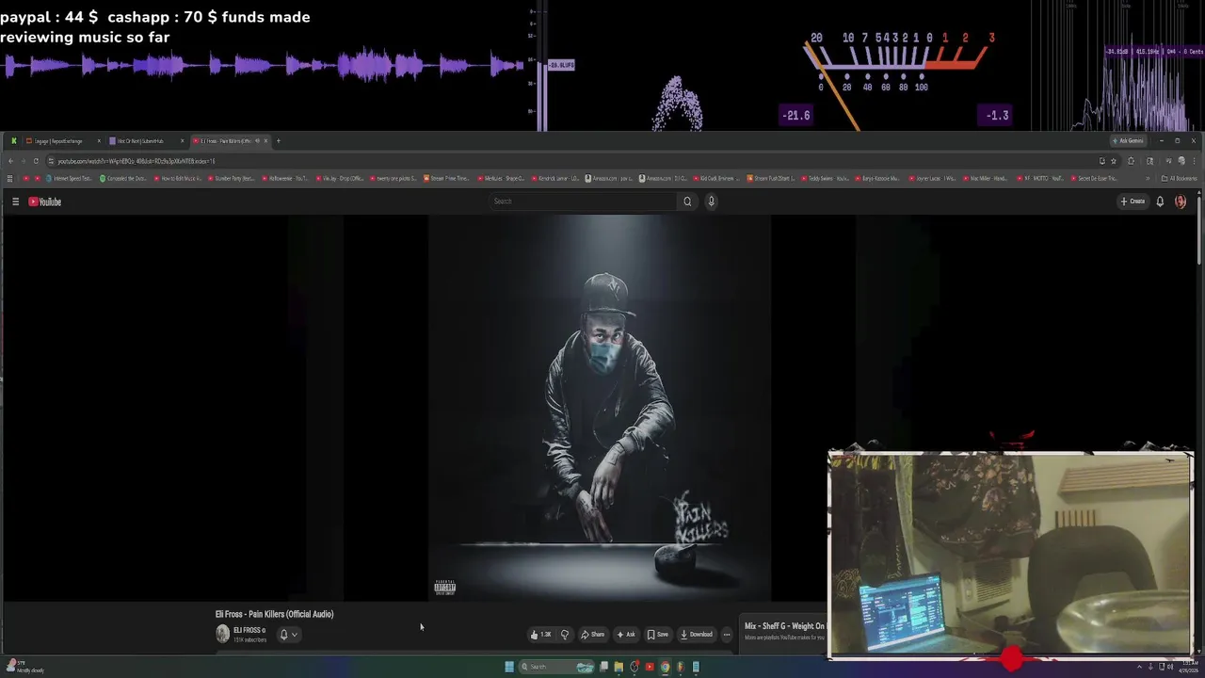Share the Eli Fross video
Screen dimensions: 1205x678
[x=592, y=634]
